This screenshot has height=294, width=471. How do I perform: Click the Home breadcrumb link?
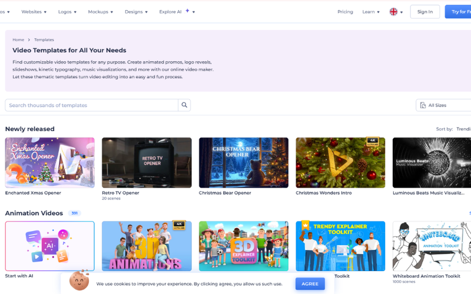[x=18, y=39]
